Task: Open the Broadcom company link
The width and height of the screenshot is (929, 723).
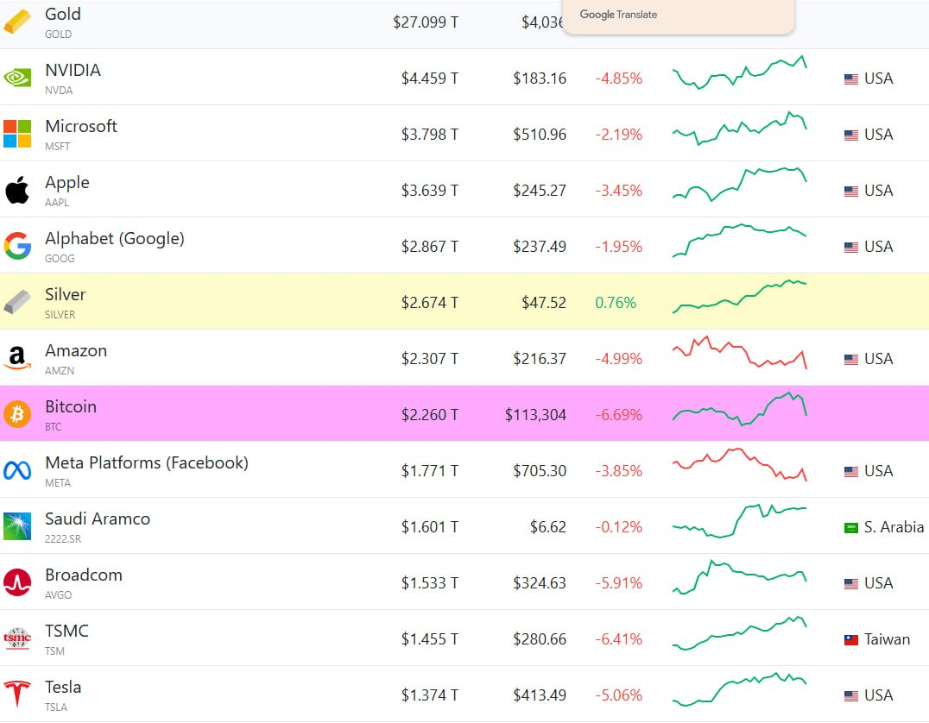Action: coord(84,575)
